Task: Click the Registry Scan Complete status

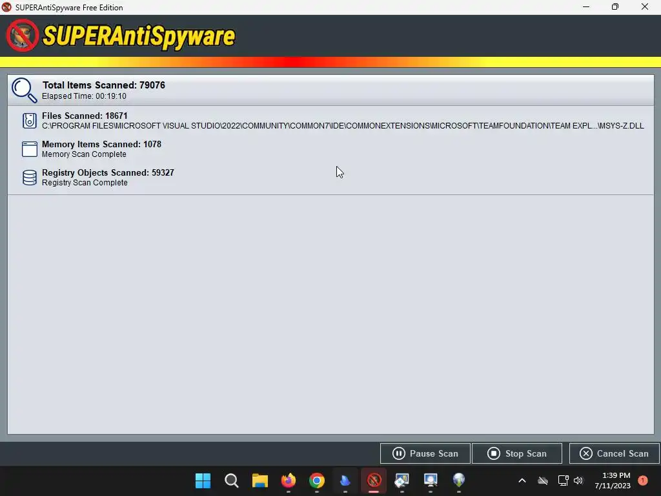Action: click(85, 183)
